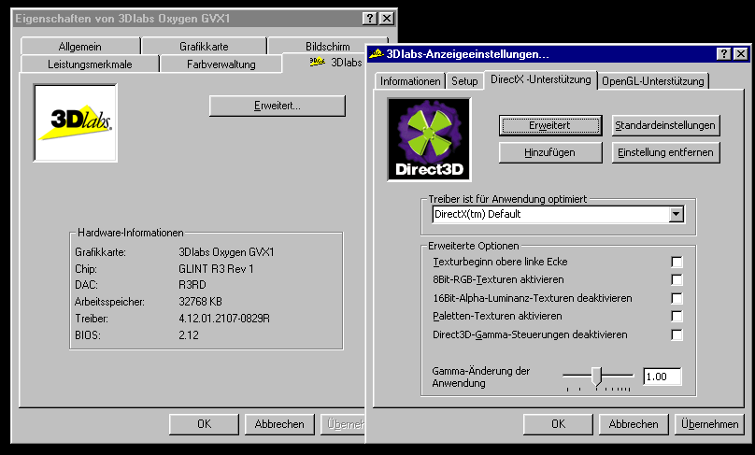Click the Hinzufügen button
Image resolution: width=755 pixels, height=455 pixels.
click(550, 152)
